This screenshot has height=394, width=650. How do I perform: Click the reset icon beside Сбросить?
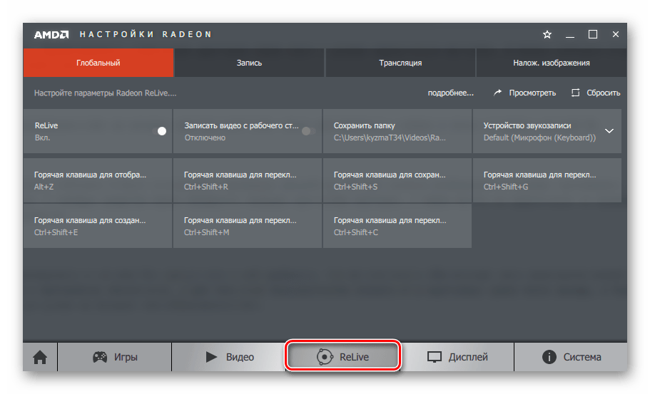coord(575,93)
